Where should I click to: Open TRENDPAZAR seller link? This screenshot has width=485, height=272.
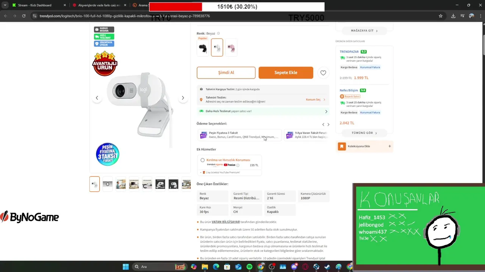point(349,52)
